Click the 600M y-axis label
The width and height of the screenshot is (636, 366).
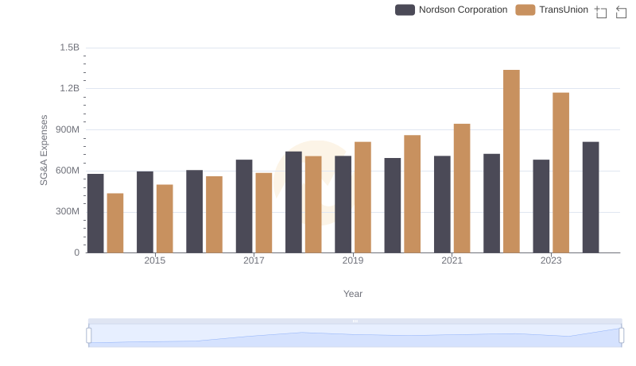(x=68, y=171)
